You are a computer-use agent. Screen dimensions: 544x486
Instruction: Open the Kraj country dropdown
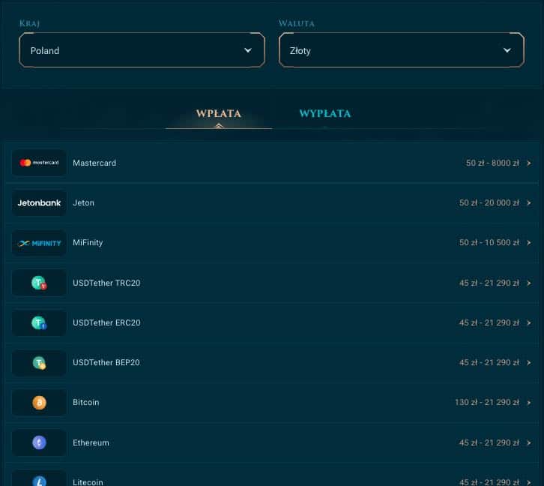coord(142,50)
